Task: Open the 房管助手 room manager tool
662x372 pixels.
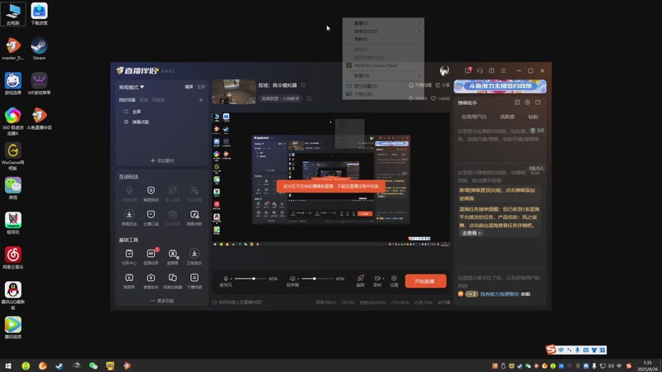Action: click(x=151, y=281)
